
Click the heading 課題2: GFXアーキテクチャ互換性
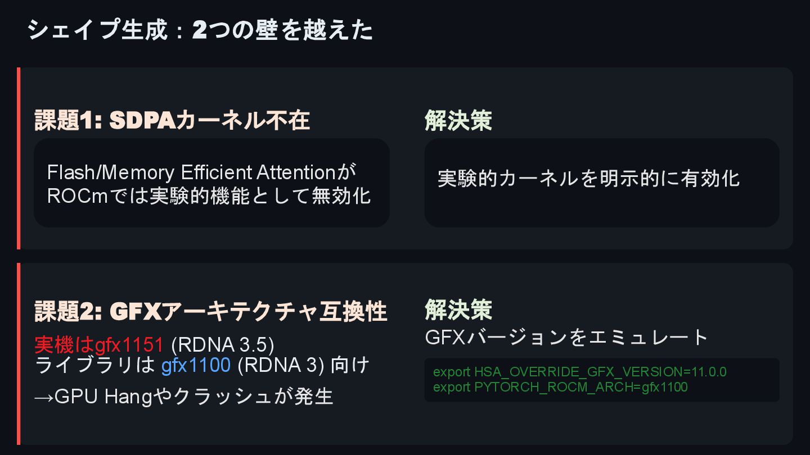coord(211,311)
